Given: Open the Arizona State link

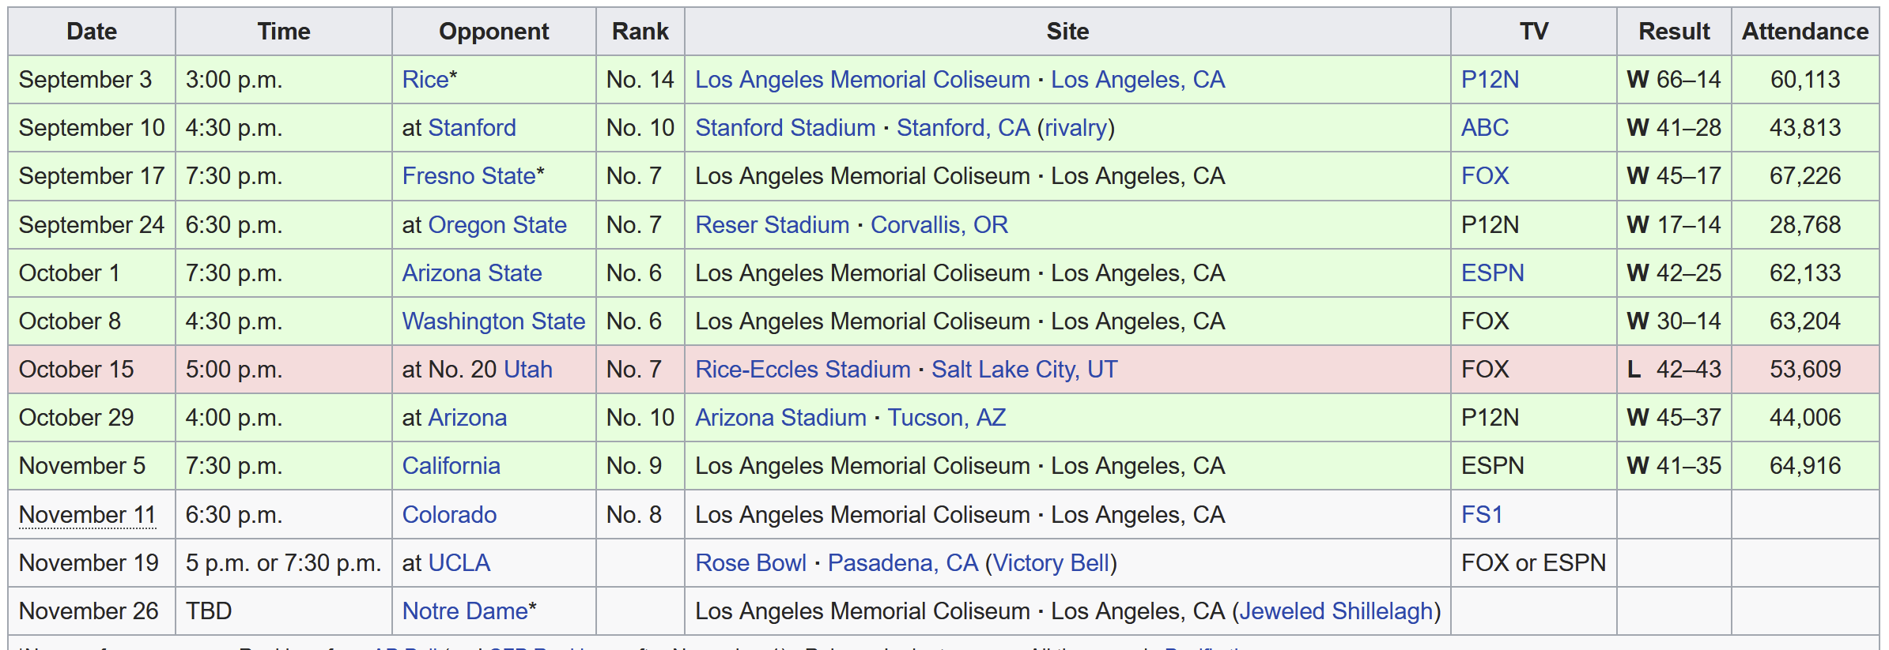Looking at the screenshot, I should click(472, 273).
